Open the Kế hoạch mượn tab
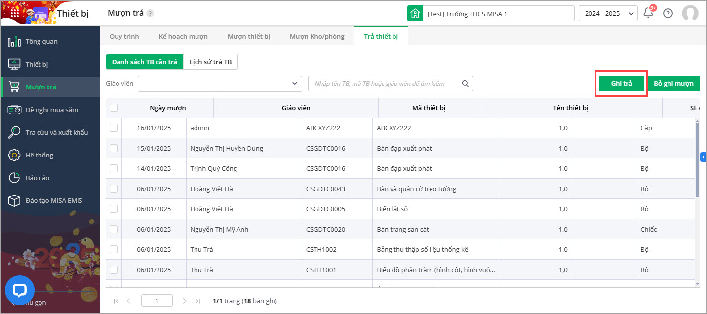707x314 pixels. [183, 36]
